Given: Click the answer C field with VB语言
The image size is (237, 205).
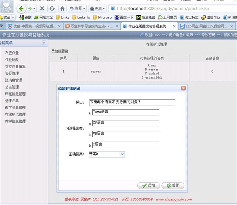Looking at the screenshot, I should click(126, 134).
